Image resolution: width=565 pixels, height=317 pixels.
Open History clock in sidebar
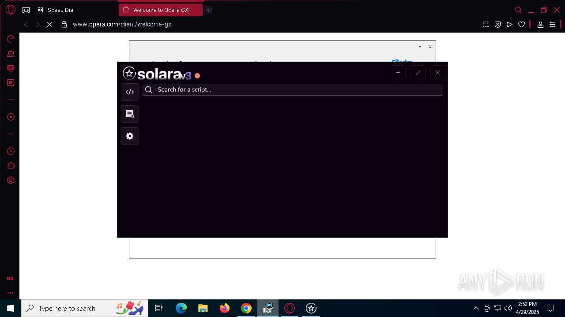(11, 151)
